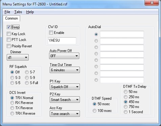The height and width of the screenshot is (126, 161).
Task: Set DTMF Tx Delay to 450 ms
Action: click(x=125, y=102)
